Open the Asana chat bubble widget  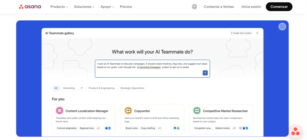296,132
